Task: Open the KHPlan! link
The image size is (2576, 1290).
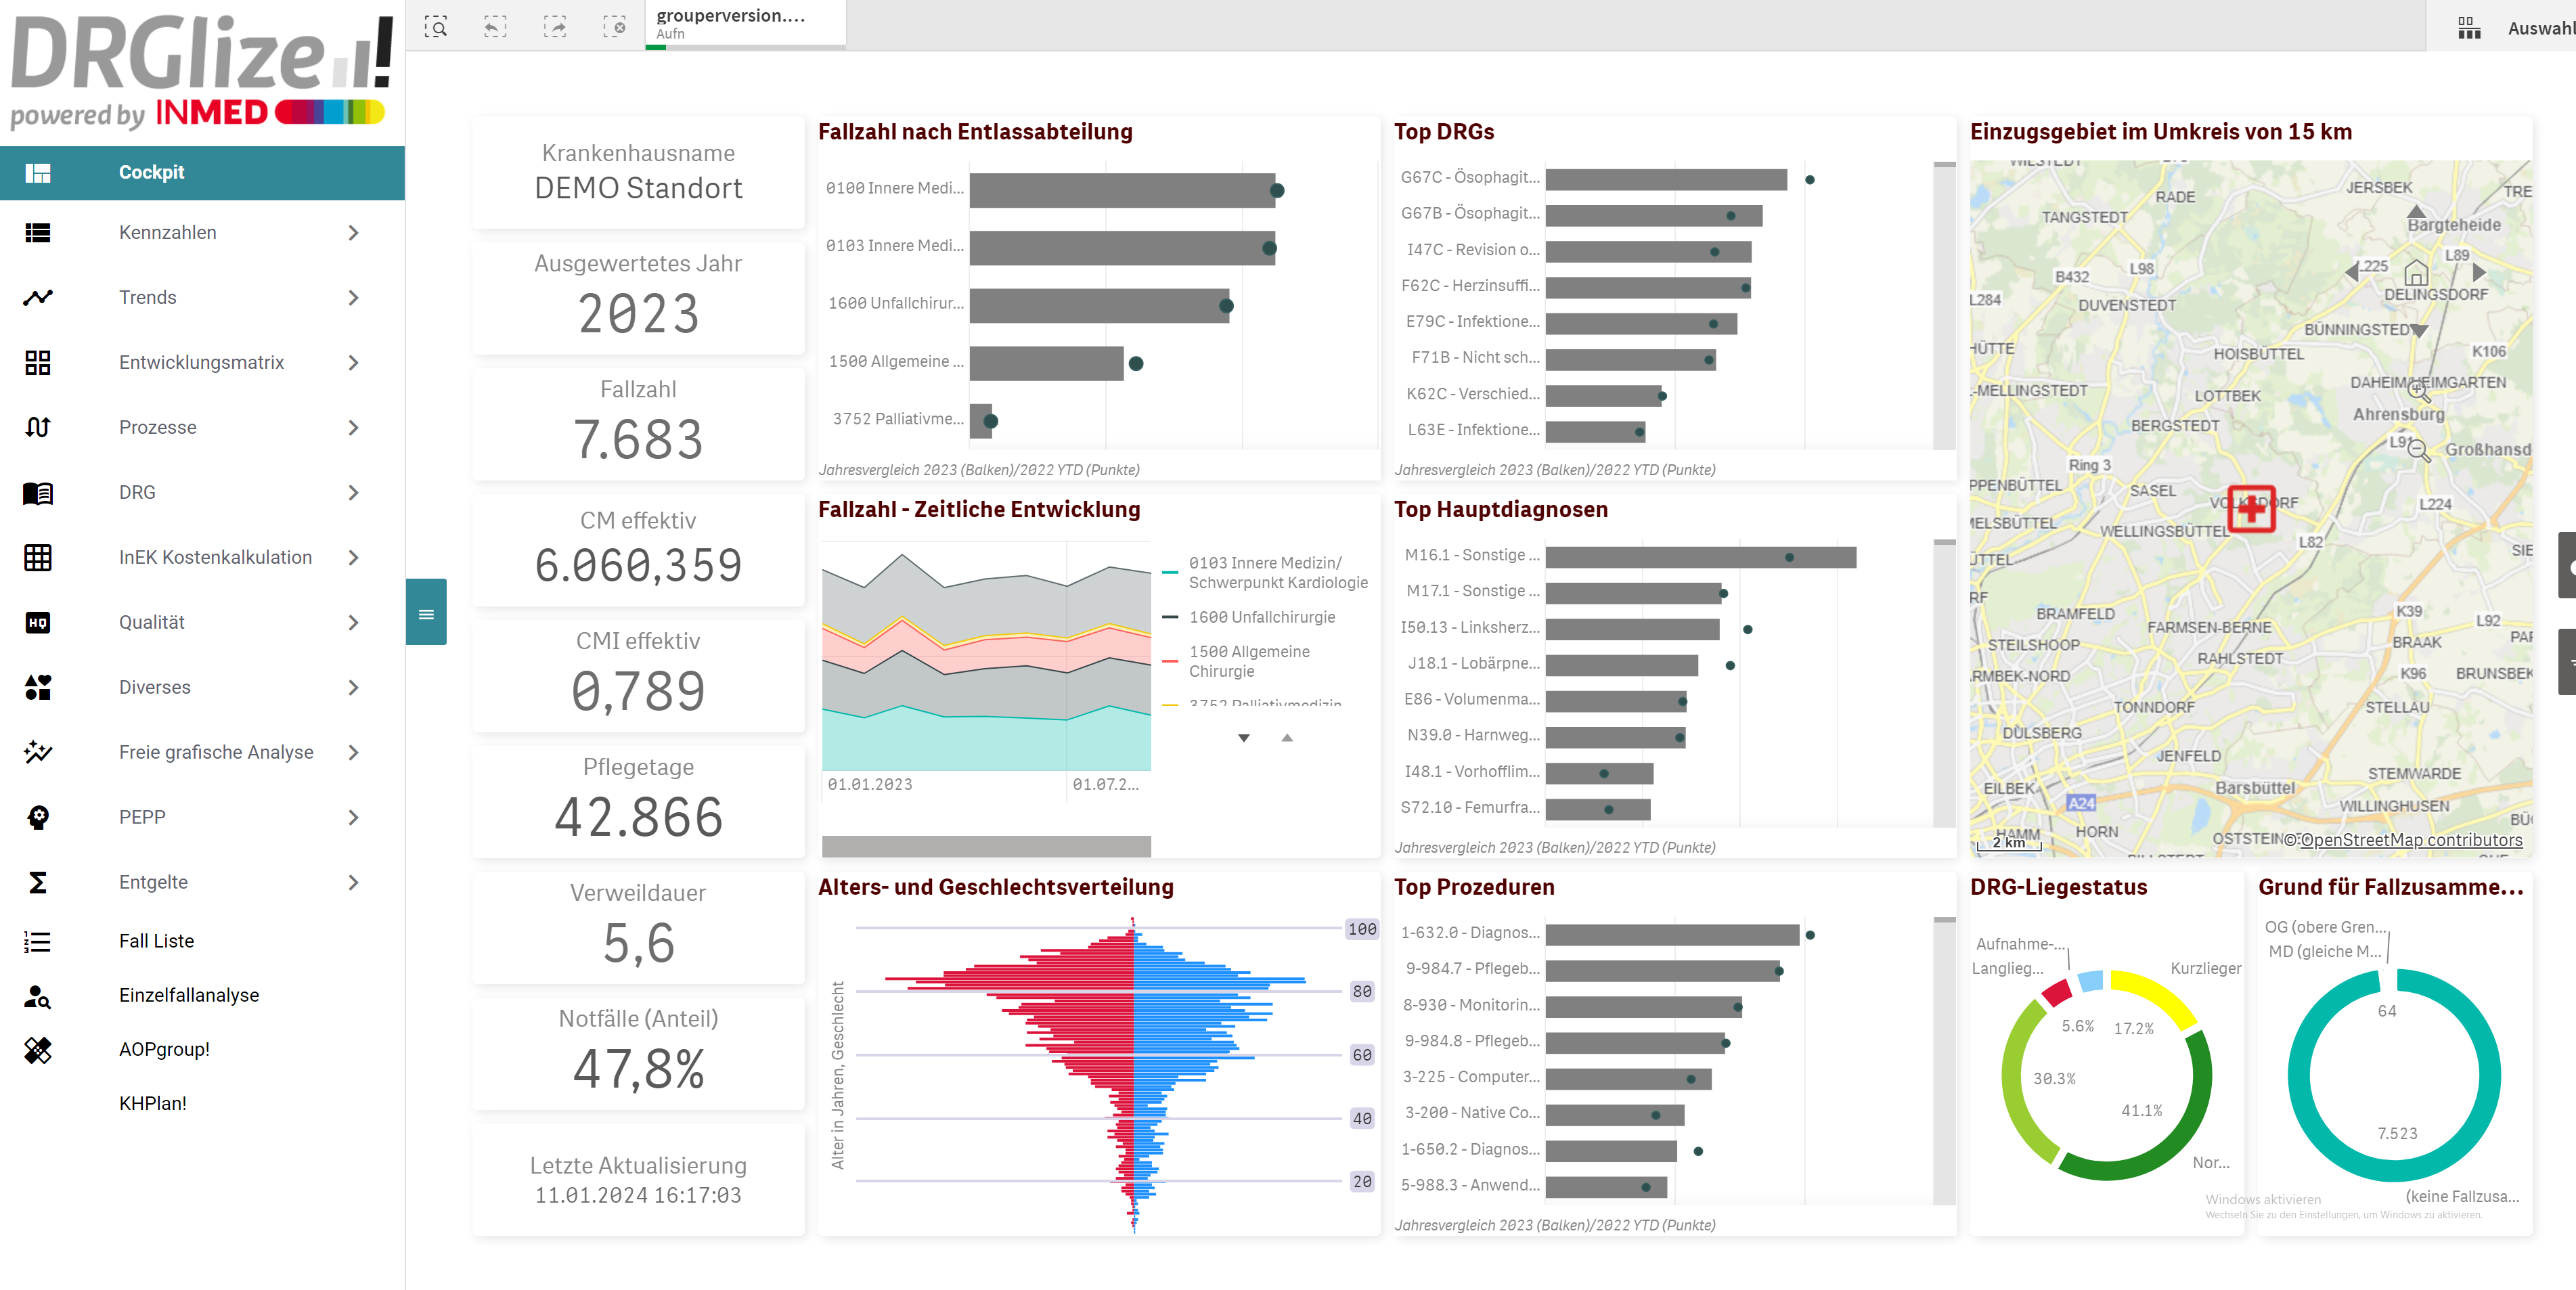Action: (x=152, y=1103)
